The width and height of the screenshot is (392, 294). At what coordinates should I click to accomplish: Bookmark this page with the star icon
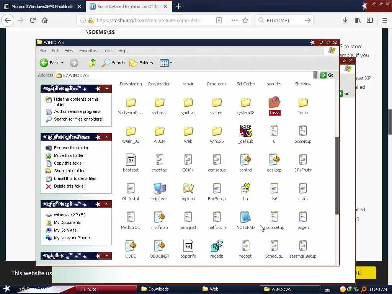click(245, 20)
